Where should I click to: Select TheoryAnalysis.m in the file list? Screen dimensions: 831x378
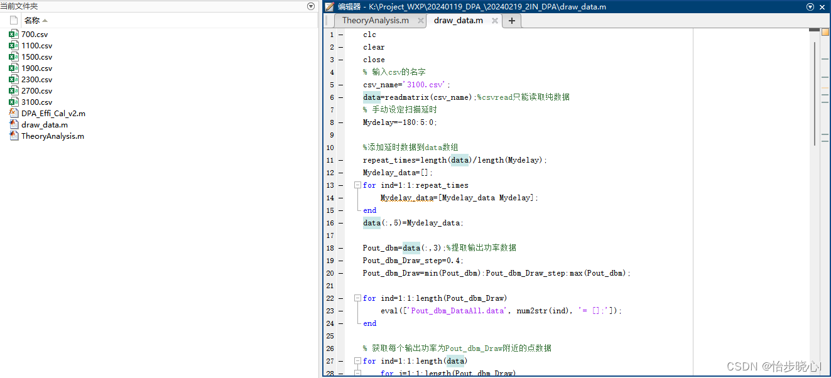pos(53,136)
